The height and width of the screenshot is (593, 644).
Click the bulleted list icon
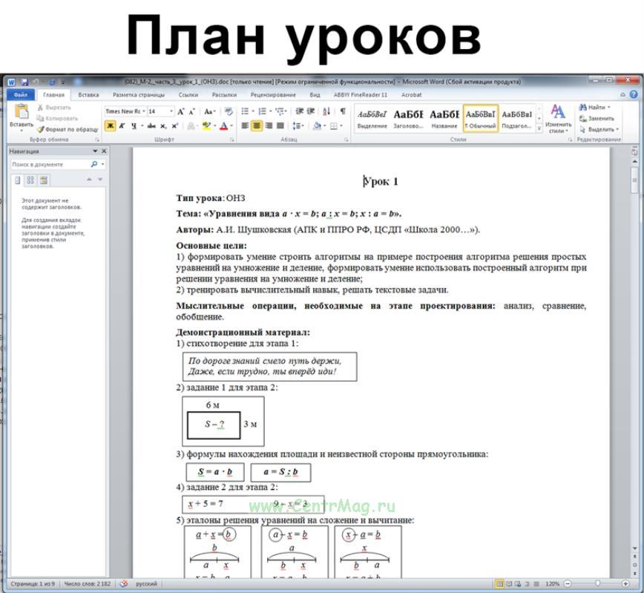245,111
